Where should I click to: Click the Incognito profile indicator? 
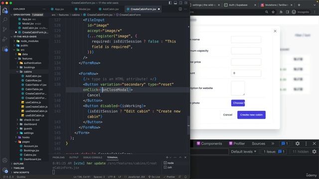[x=301, y=12]
